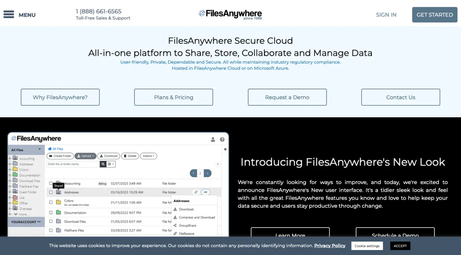461x255 pixels.
Task: Click folder icon in FileShare Files row
Action: pos(58,230)
